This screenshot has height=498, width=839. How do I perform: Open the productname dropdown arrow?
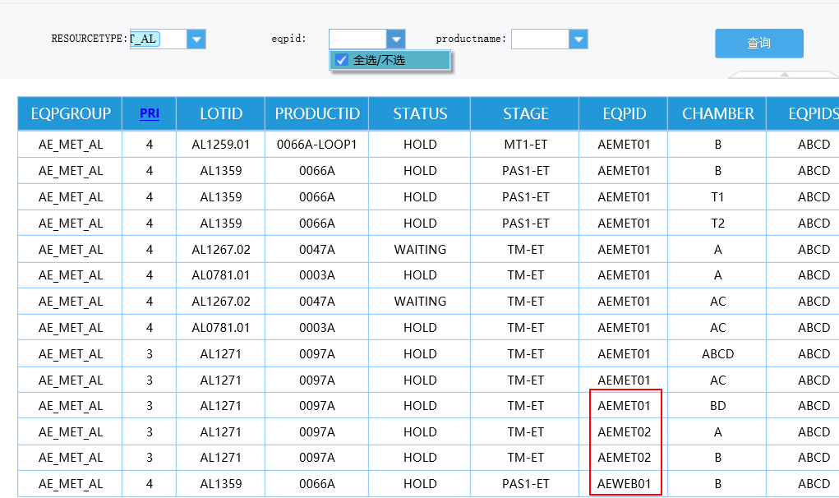click(x=579, y=39)
